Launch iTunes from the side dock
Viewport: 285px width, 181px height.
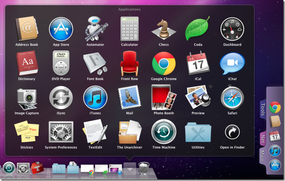[x=275, y=151]
